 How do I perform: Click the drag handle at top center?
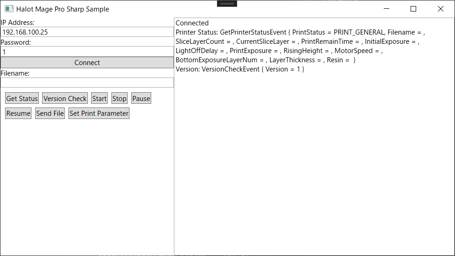(227, 3)
